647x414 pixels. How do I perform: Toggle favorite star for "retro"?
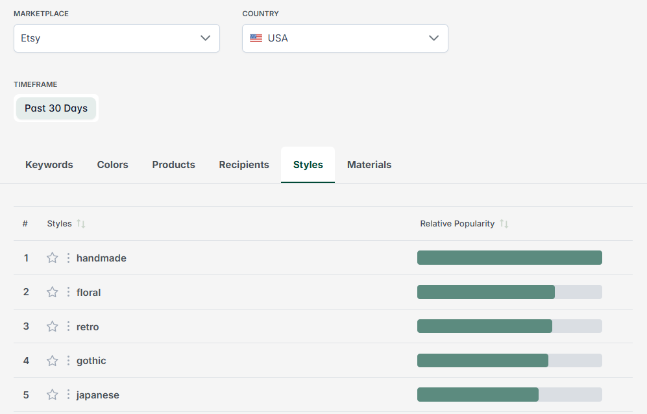pos(52,326)
